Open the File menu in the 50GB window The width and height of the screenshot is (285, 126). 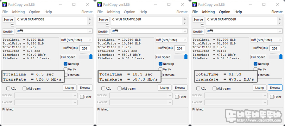point(195,12)
